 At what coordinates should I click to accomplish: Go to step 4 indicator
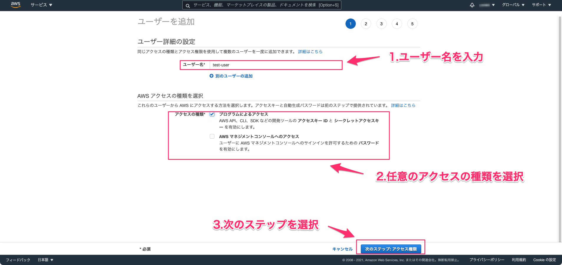click(397, 24)
